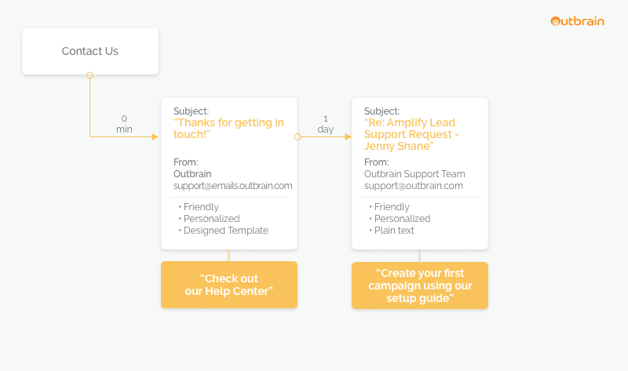Select the Contact Us box
The height and width of the screenshot is (371, 628).
90,51
